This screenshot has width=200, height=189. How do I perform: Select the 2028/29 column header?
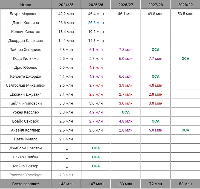pyautogui.click(x=185, y=5)
